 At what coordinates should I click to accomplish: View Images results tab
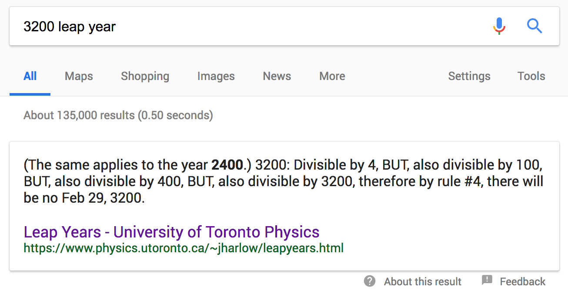216,76
